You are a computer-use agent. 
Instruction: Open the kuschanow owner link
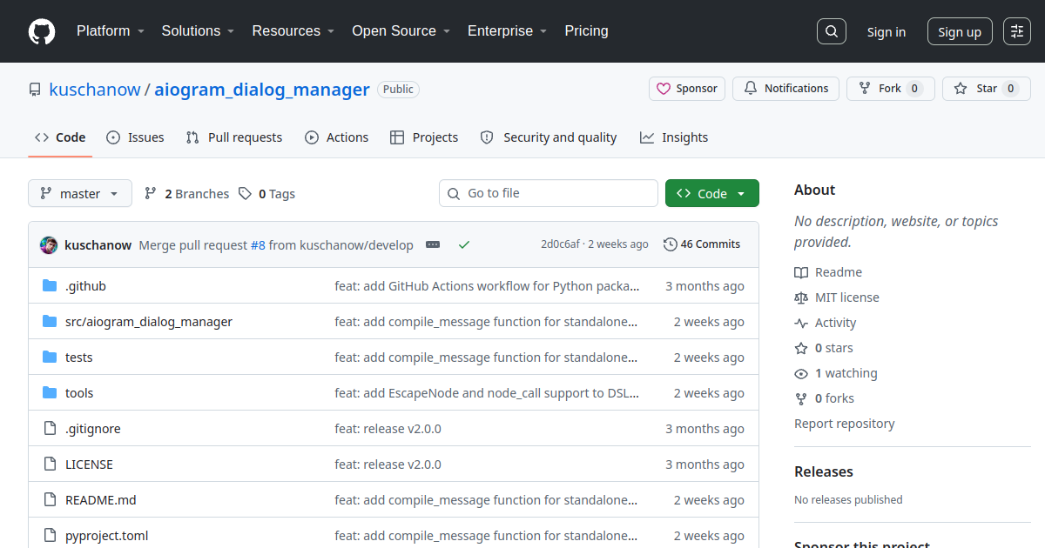coord(95,90)
